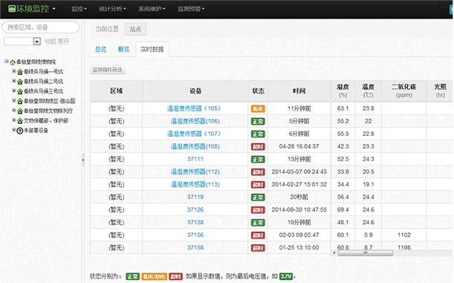Image resolution: width=454 pixels, height=283 pixels.
Task: Open the combo box dropdown arrow beside 收起
Action: (x=36, y=42)
